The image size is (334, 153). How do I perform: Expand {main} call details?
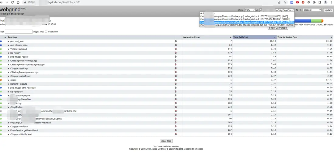pos(9,80)
